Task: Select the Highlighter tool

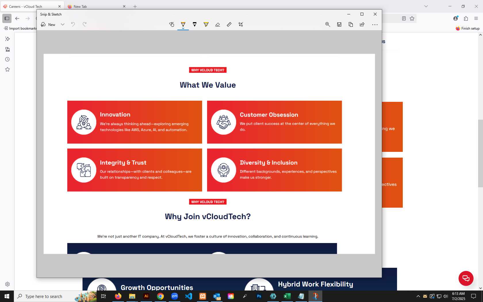Action: 206,24
